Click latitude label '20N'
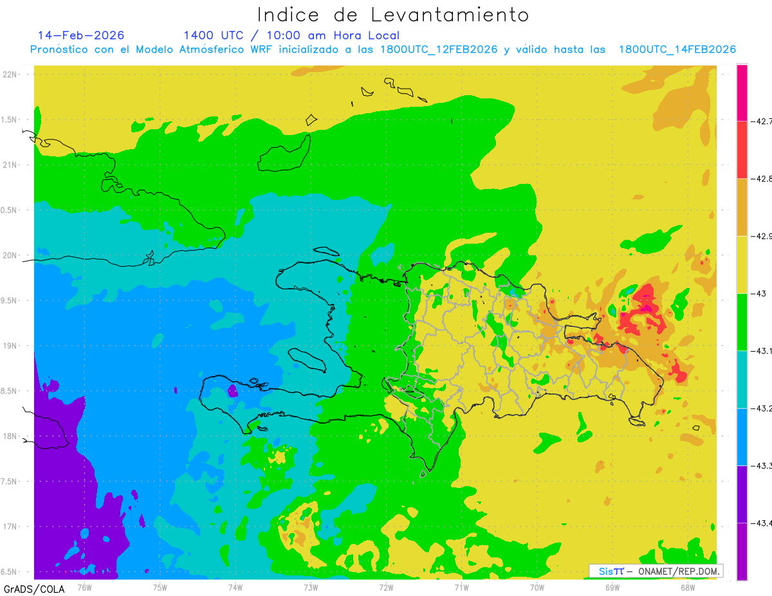The height and width of the screenshot is (596, 772). (x=10, y=255)
